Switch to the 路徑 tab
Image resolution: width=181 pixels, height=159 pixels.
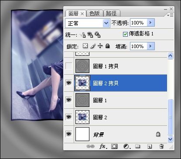coord(111,14)
